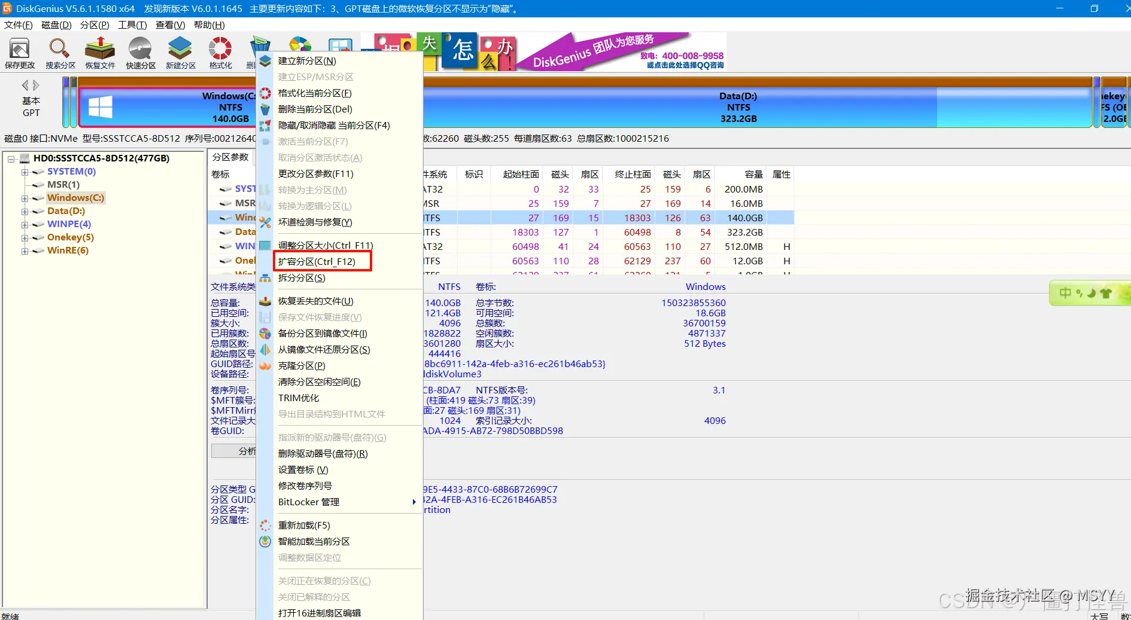Click the 或点击此处选择QQ咨询 banner link
The width and height of the screenshot is (1131, 620).
(685, 65)
